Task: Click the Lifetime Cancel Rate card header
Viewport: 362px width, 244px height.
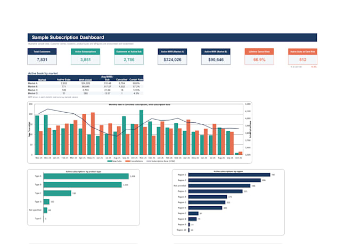Action: tap(259, 52)
